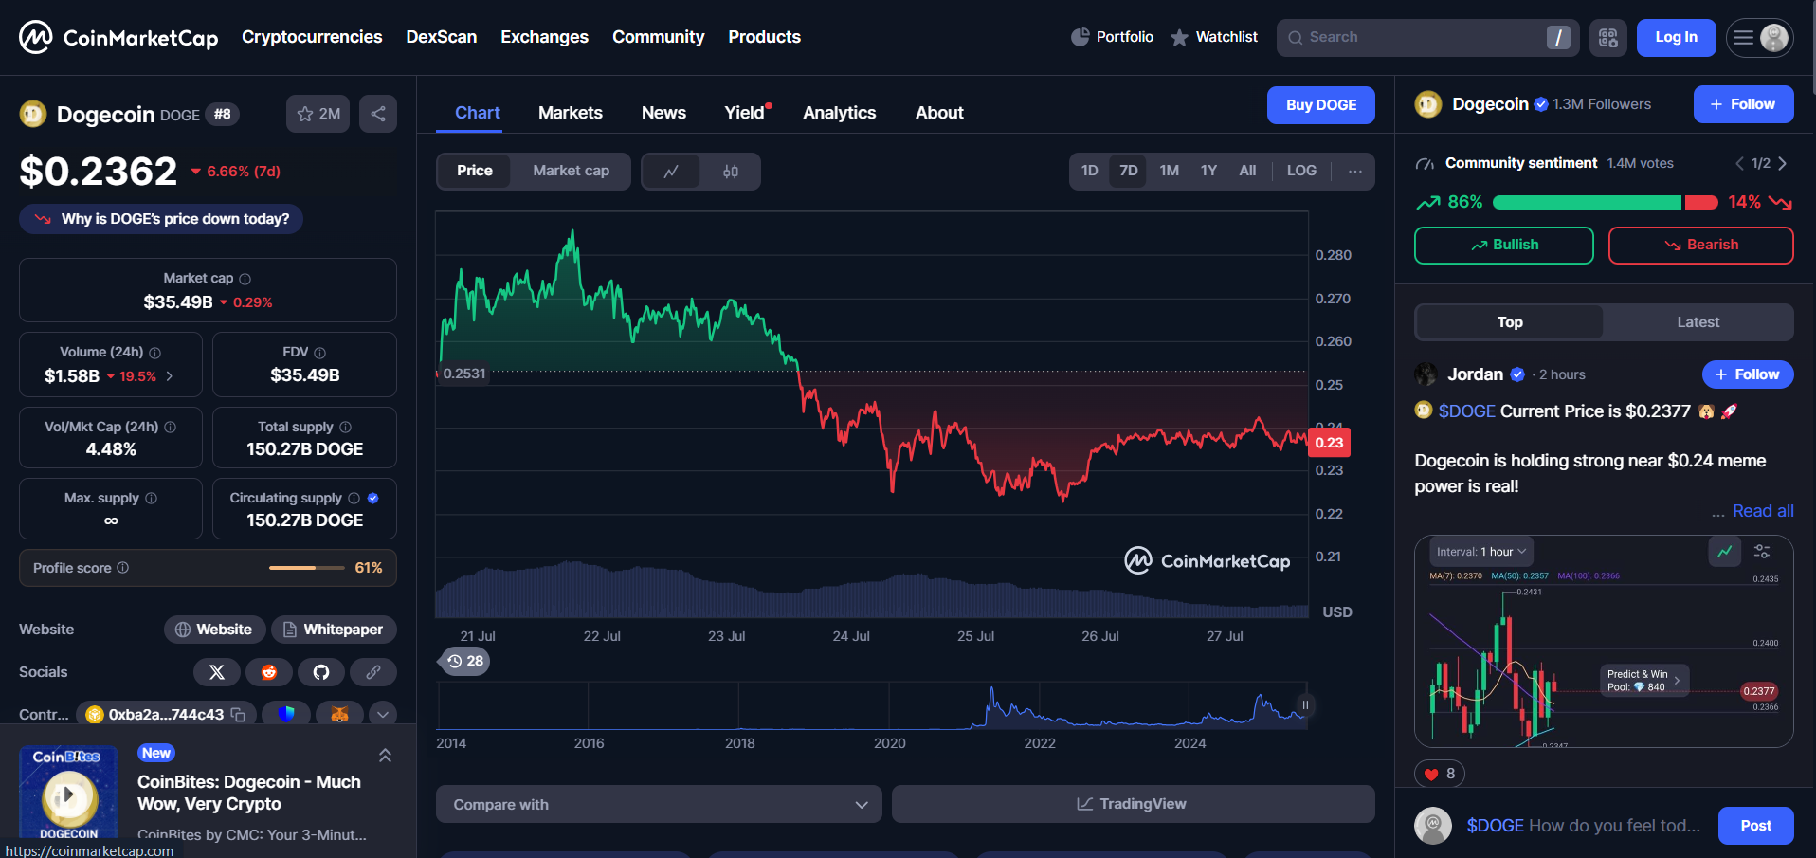Click the blue shield wallet icon
This screenshot has height=858, width=1816.
coord(286,714)
